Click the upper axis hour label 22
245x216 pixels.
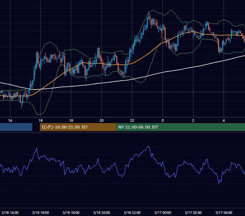(x=132, y=121)
